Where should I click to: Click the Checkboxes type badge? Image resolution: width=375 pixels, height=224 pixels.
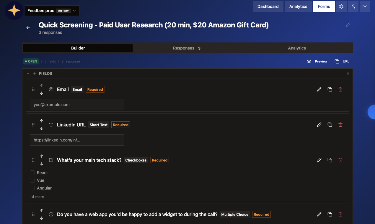click(136, 160)
